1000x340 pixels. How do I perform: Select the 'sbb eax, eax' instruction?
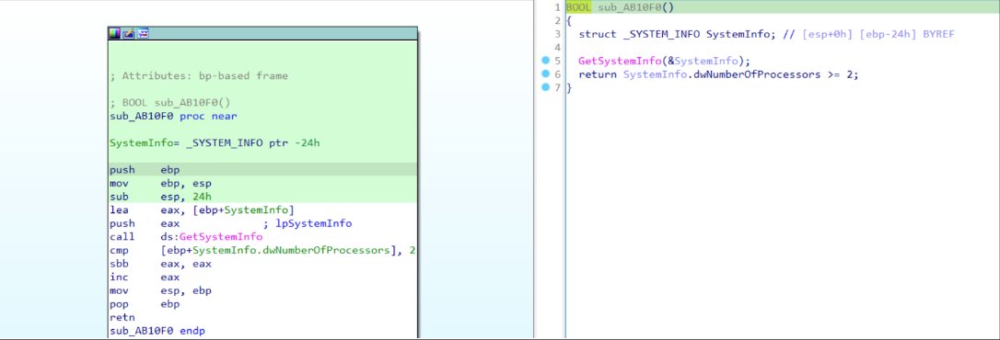point(160,265)
